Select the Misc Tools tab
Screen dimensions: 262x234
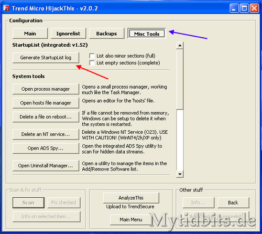pyautogui.click(x=147, y=34)
